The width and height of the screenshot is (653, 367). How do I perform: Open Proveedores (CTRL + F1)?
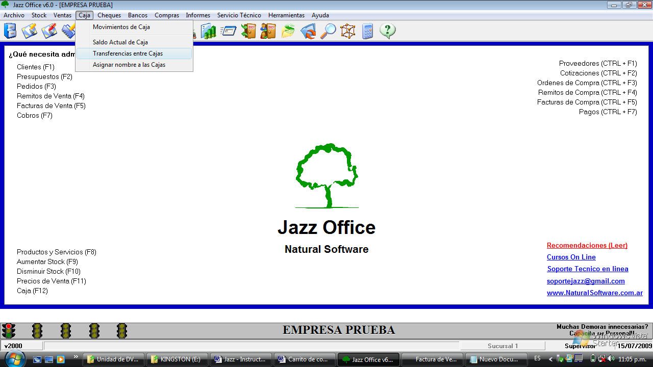(x=598, y=63)
